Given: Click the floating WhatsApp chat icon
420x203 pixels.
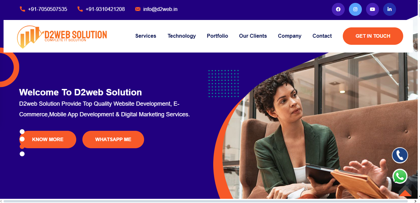Looking at the screenshot, I should click(x=400, y=177).
